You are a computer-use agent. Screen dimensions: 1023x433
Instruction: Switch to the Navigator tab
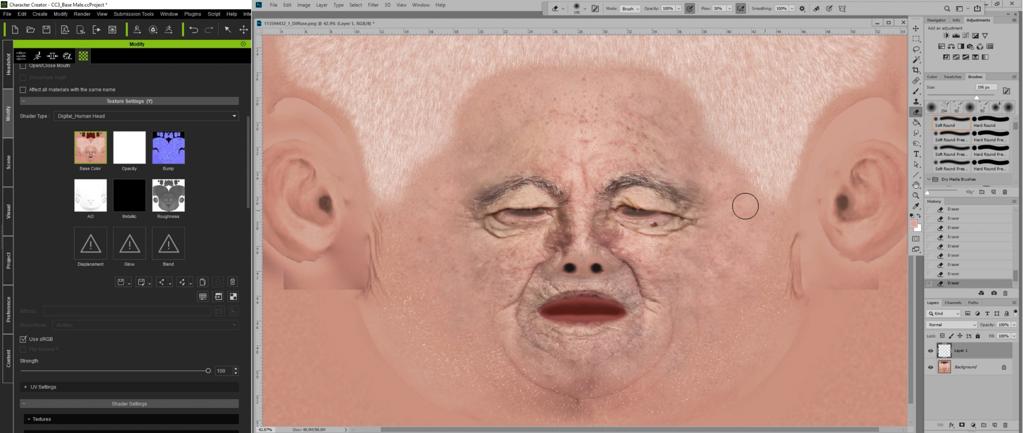coord(936,20)
